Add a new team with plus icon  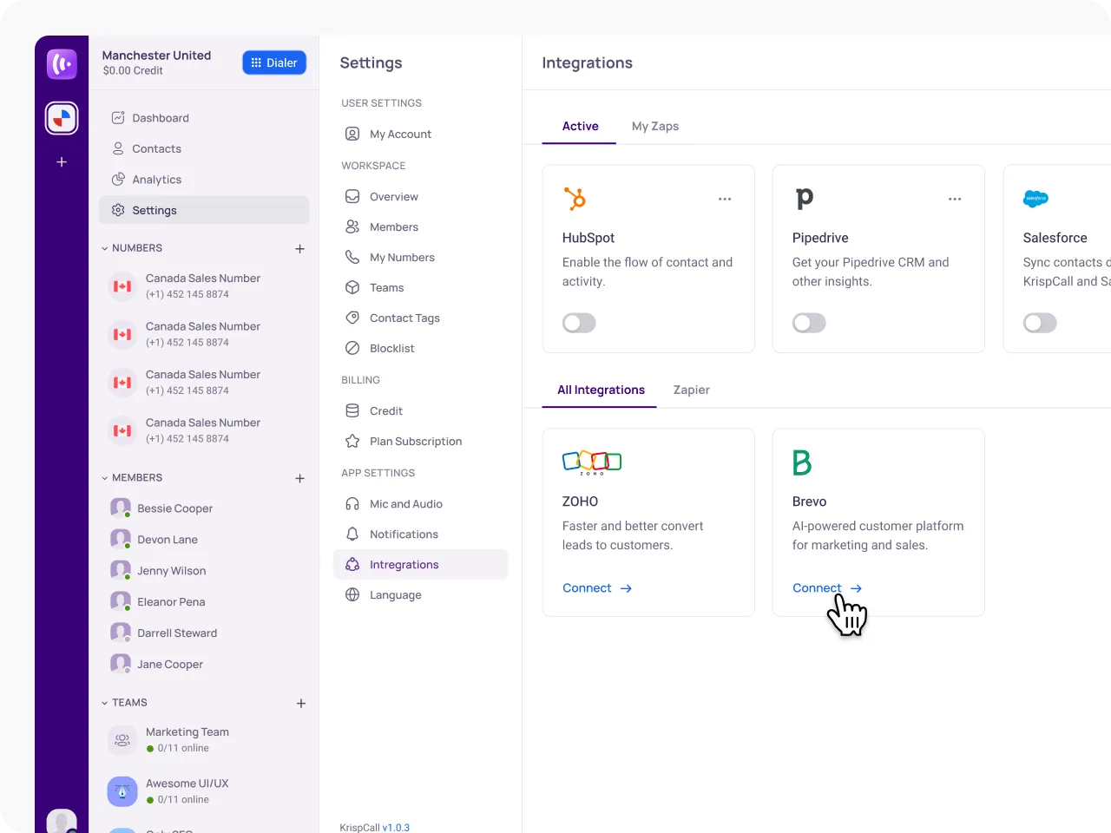301,704
